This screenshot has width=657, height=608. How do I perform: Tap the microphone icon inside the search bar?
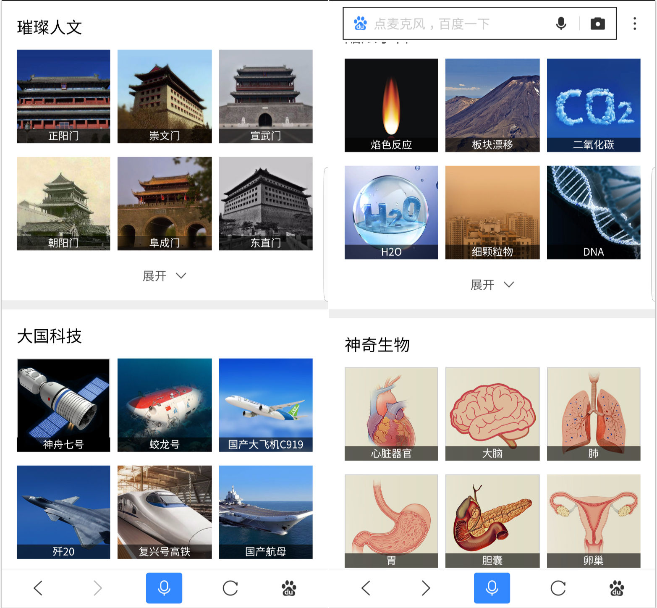coord(561,24)
